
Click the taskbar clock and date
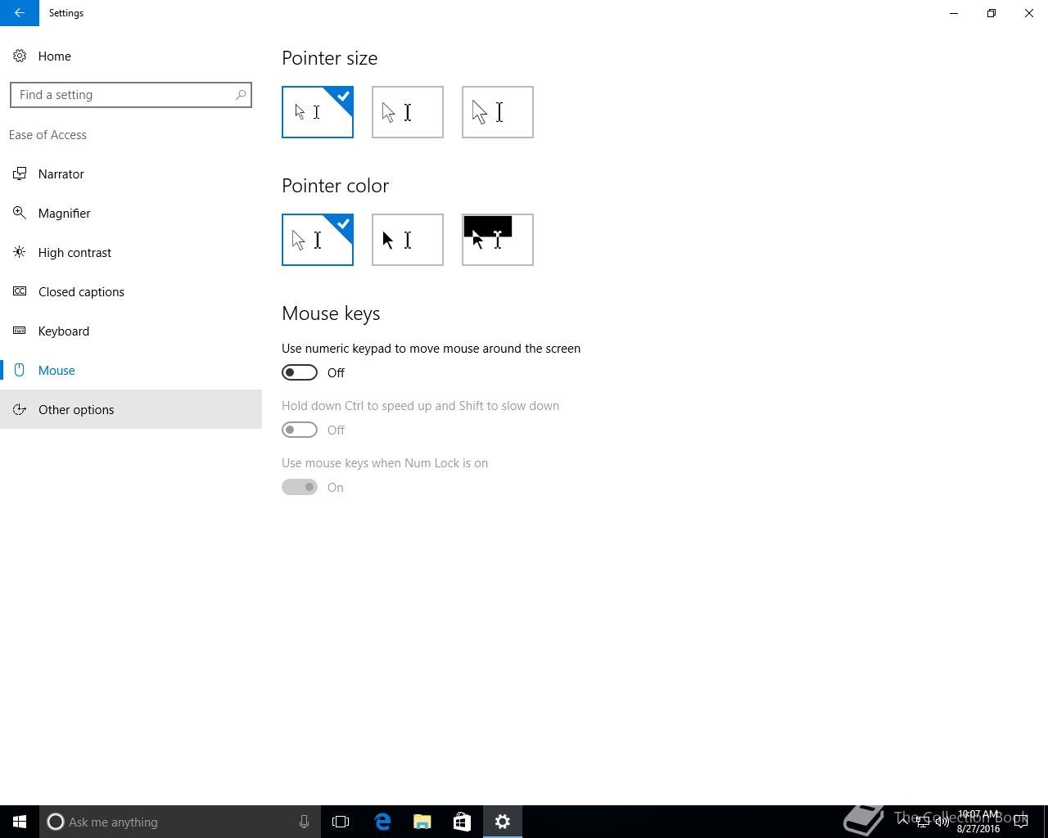click(x=978, y=822)
